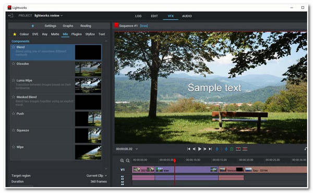313x193 pixels.
Task: Click the red remove-section icon
Action: pos(238,149)
